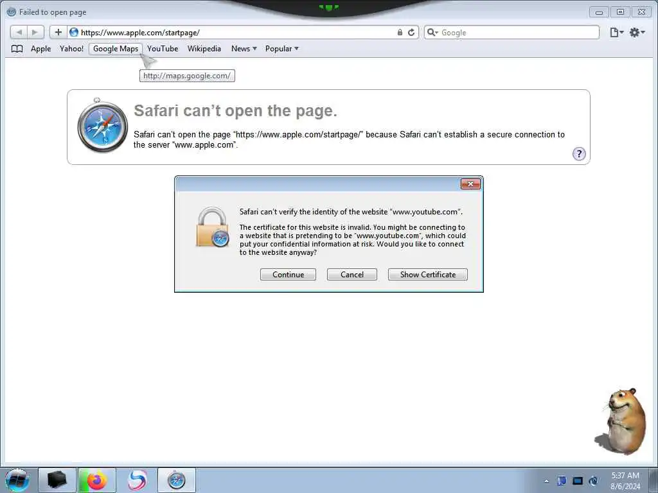Click the "Safari can't open the page." heading

[235, 110]
